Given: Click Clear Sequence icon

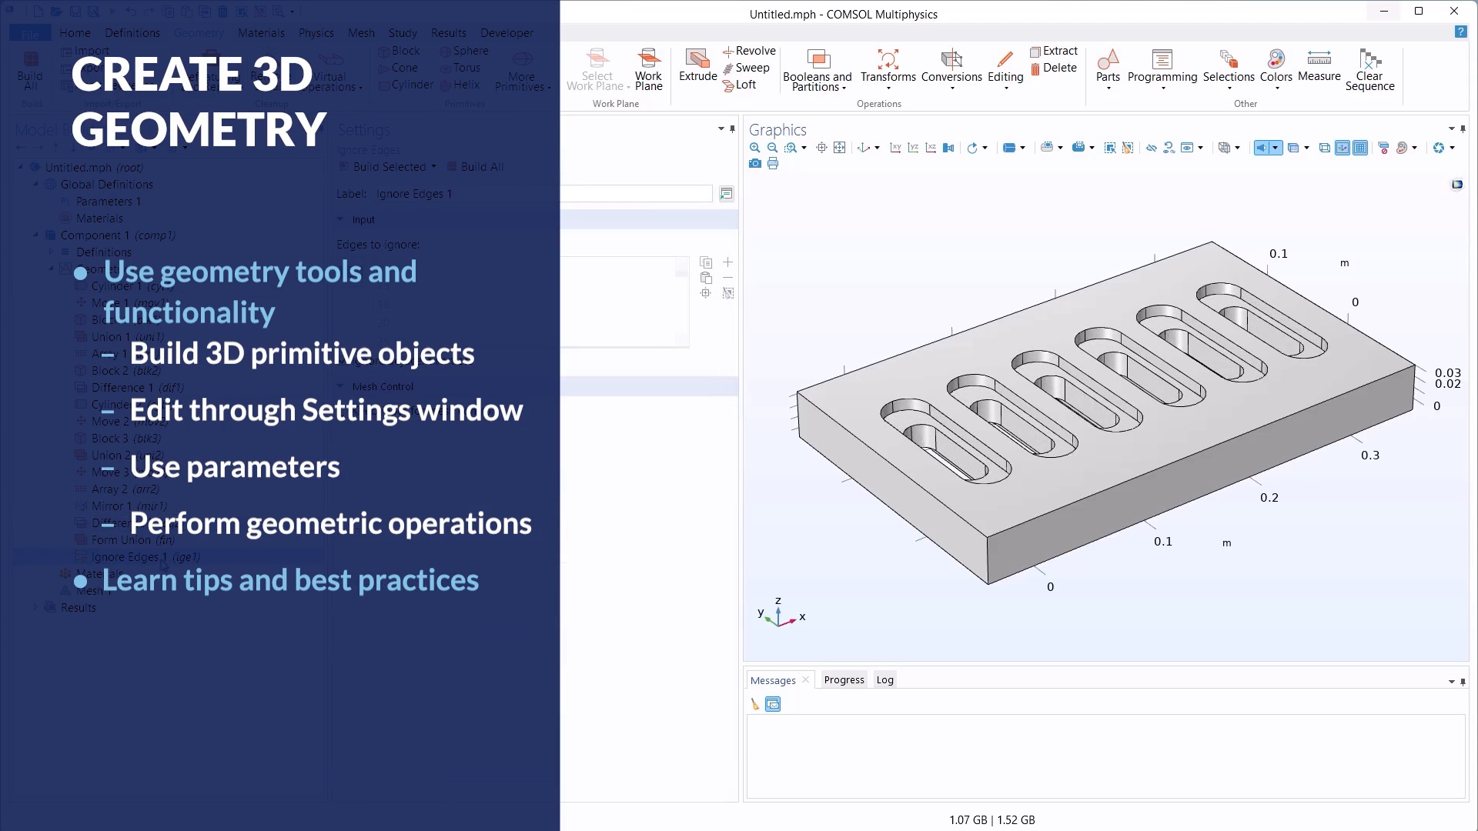Looking at the screenshot, I should pos(1369,70).
